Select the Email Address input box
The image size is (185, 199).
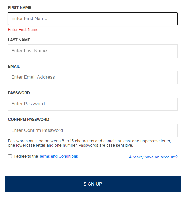coord(93,78)
